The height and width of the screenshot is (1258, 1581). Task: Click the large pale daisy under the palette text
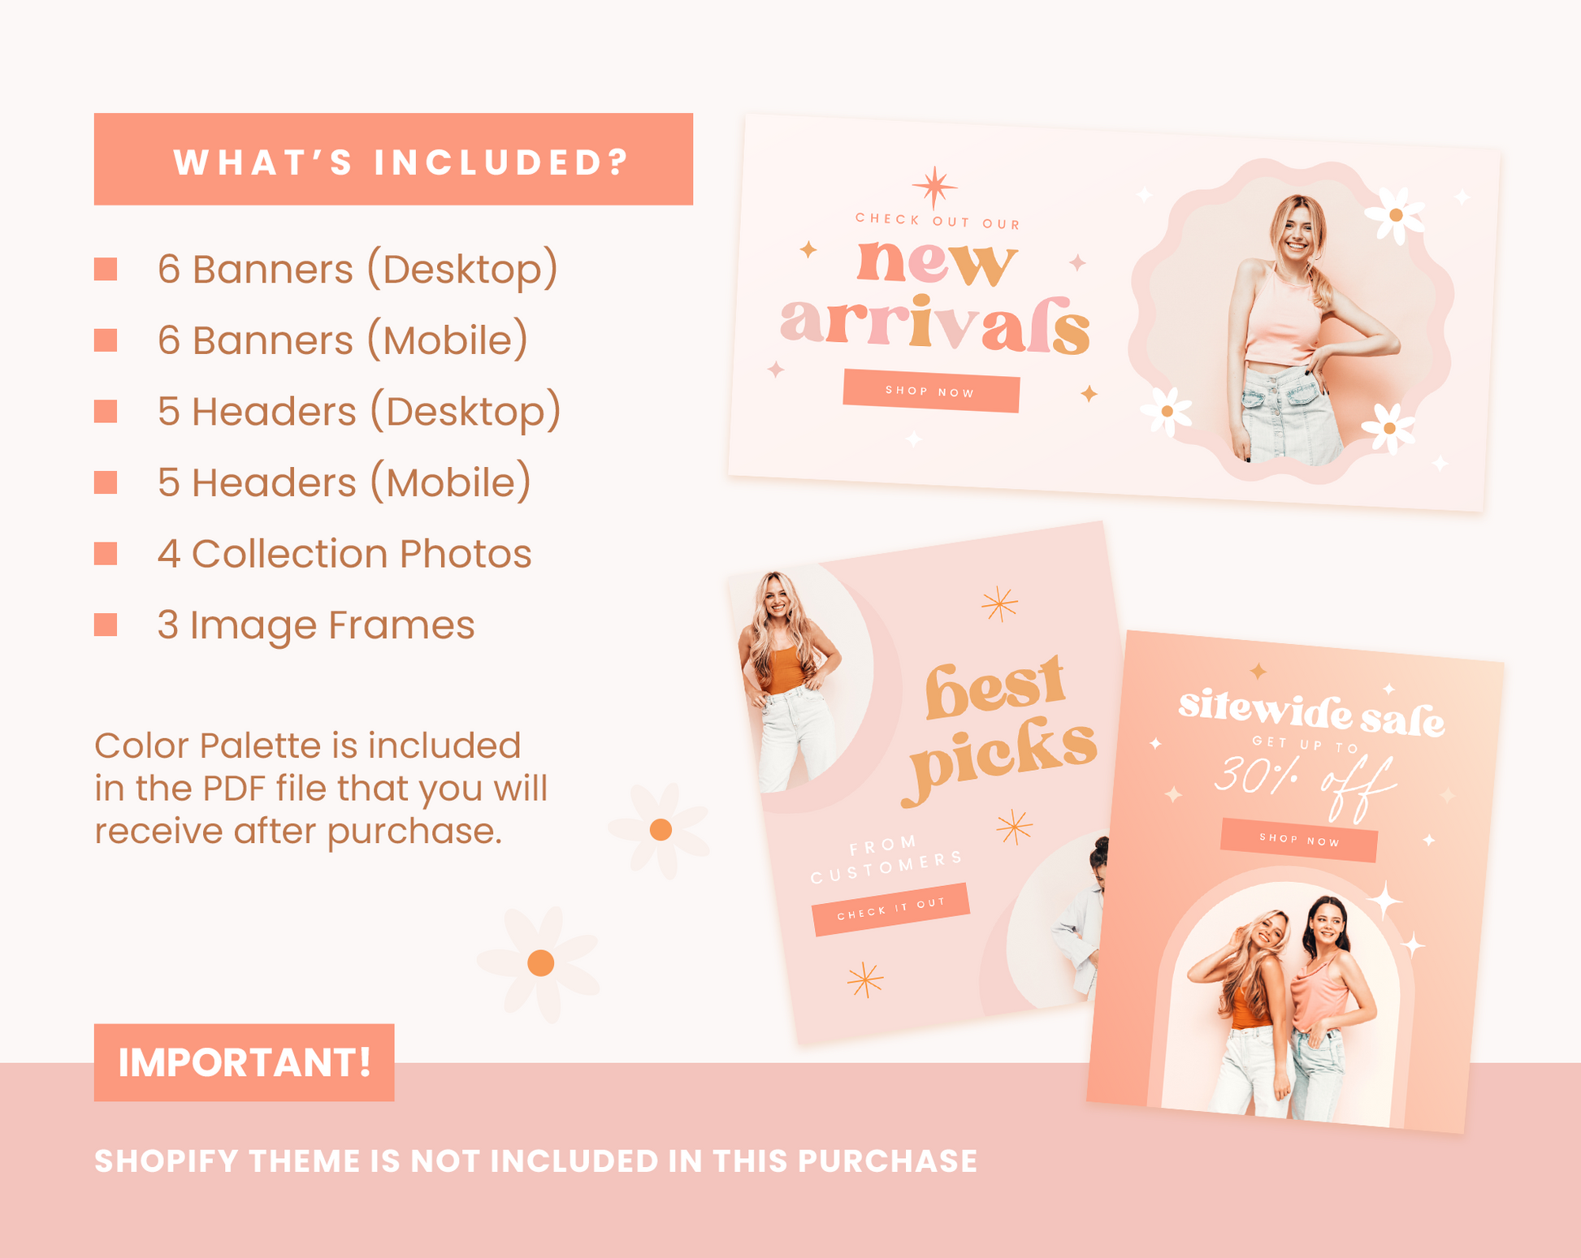point(539,963)
